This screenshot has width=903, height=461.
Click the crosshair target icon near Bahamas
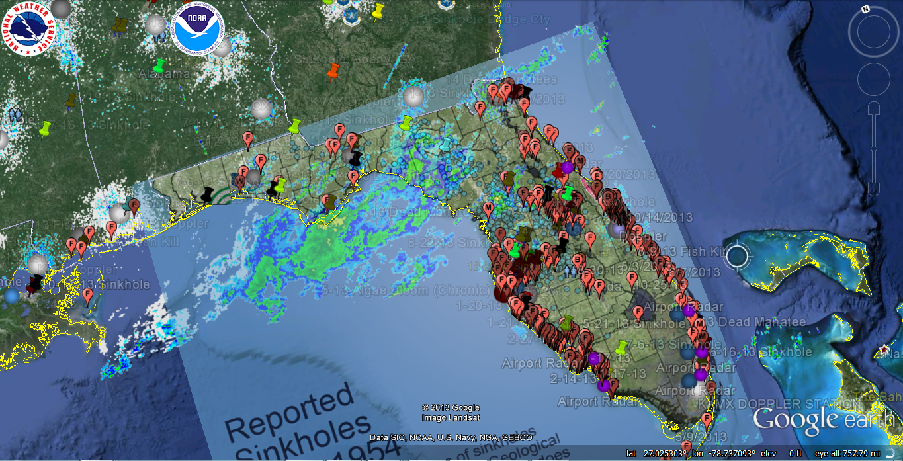pos(737,256)
